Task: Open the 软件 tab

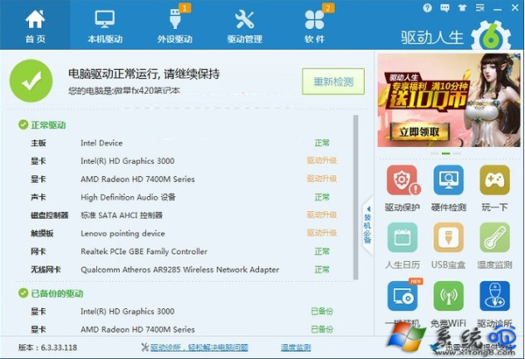Action: point(314,25)
